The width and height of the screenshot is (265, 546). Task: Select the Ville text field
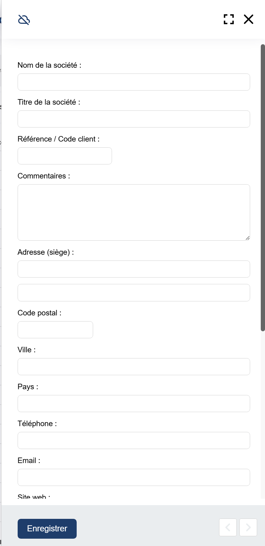(x=134, y=367)
